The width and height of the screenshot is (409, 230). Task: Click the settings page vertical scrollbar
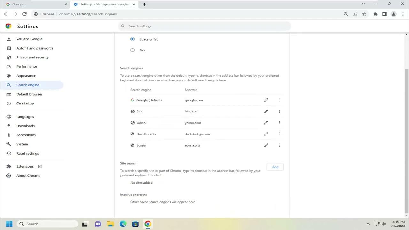pyautogui.click(x=406, y=141)
